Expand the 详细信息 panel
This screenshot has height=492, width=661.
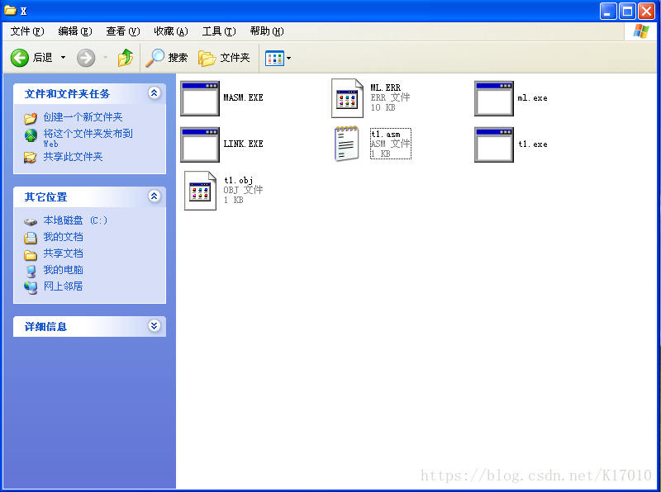(155, 325)
